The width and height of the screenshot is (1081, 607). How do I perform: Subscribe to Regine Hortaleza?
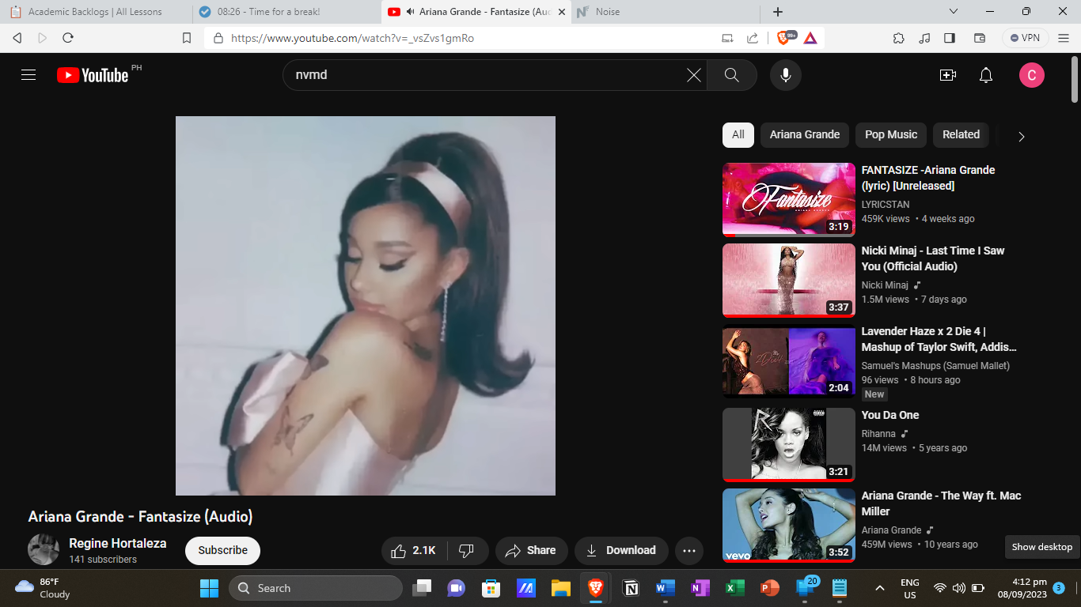pos(222,550)
